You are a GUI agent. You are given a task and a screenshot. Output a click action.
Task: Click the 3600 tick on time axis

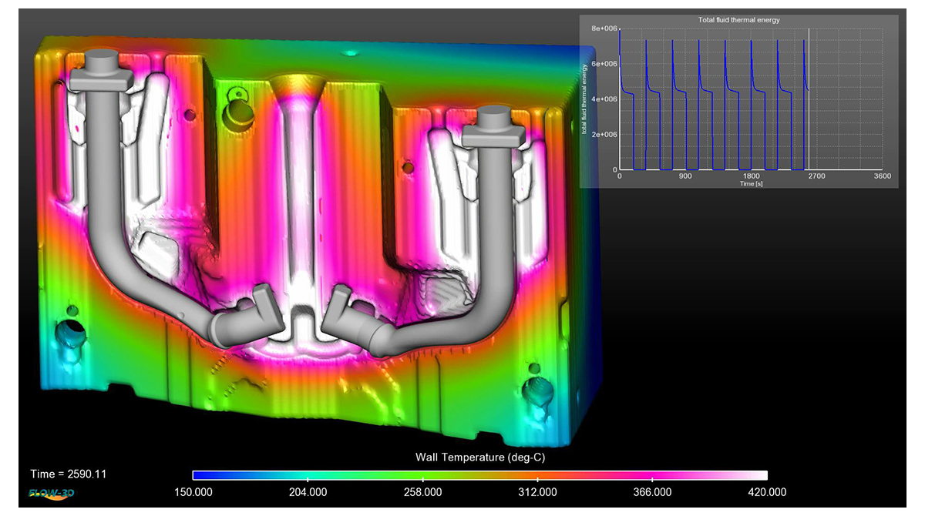882,176
